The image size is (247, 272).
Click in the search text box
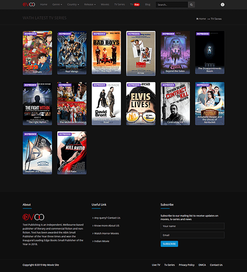click(x=171, y=5)
